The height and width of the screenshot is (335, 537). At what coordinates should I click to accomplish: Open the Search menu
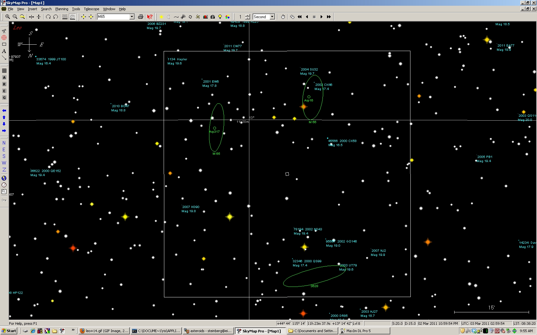click(x=46, y=9)
